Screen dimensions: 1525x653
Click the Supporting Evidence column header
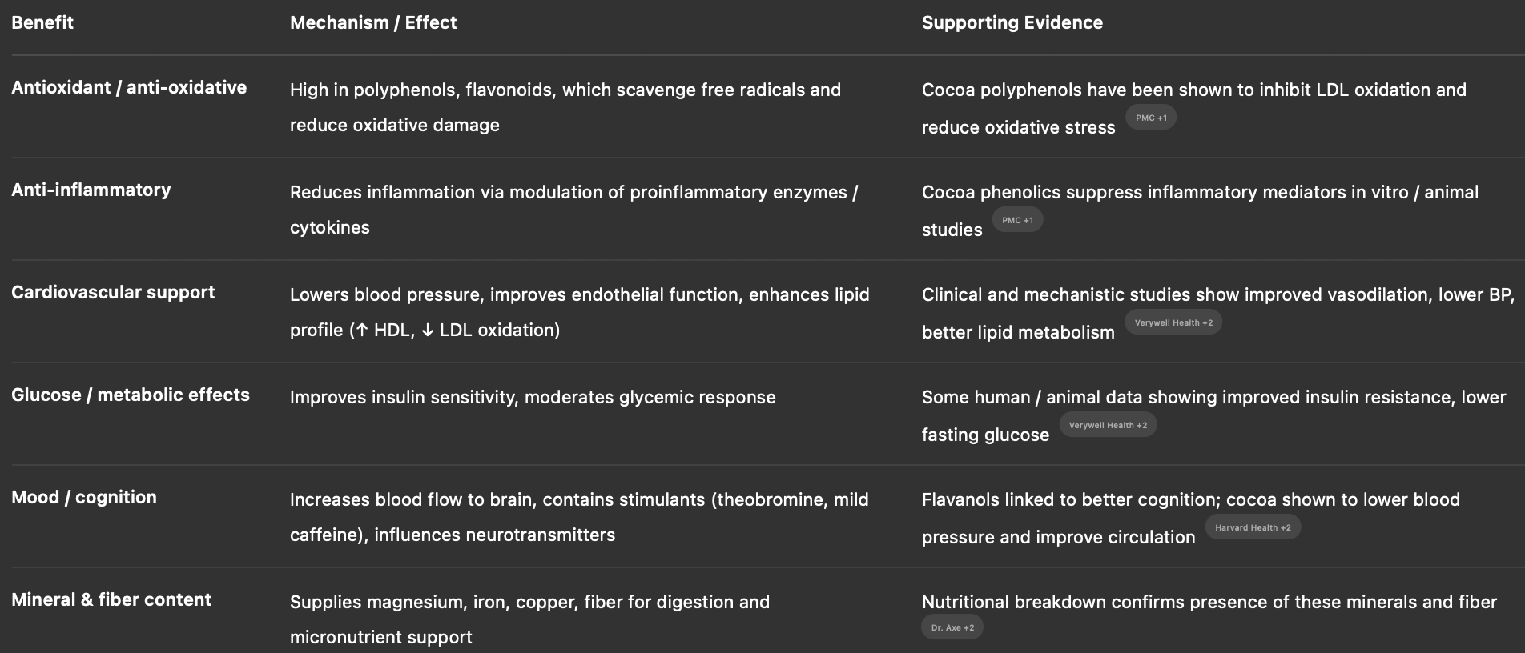coord(1012,22)
